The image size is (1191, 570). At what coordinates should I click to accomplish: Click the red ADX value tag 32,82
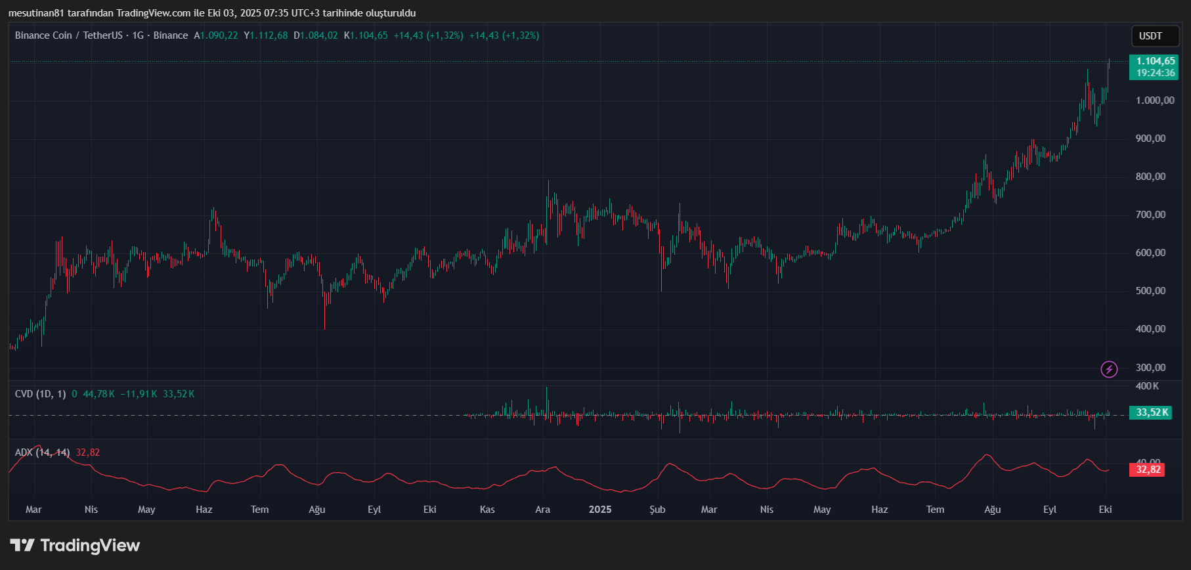point(1148,470)
